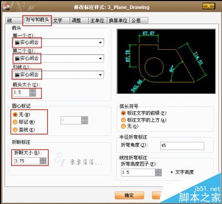The image size is (222, 204).
Task: Switch to the 符号和箭头 tab
Action: [x=37, y=20]
